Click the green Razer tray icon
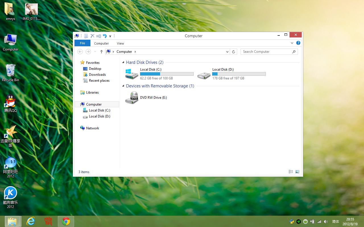The width and height of the screenshot is (364, 227). point(298,222)
